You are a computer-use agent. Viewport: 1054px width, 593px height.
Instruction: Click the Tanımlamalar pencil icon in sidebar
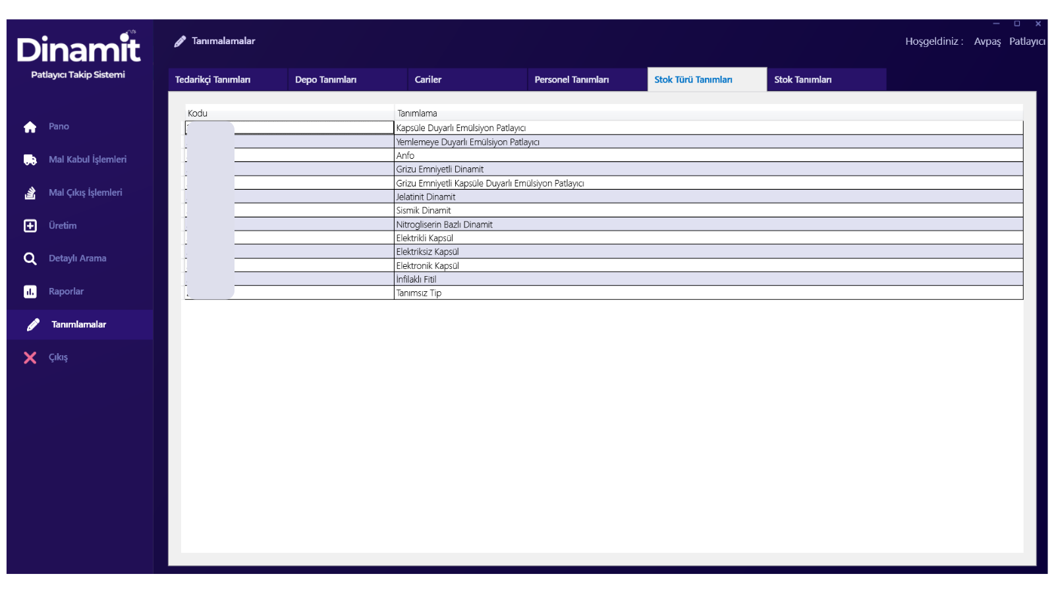[x=33, y=325]
